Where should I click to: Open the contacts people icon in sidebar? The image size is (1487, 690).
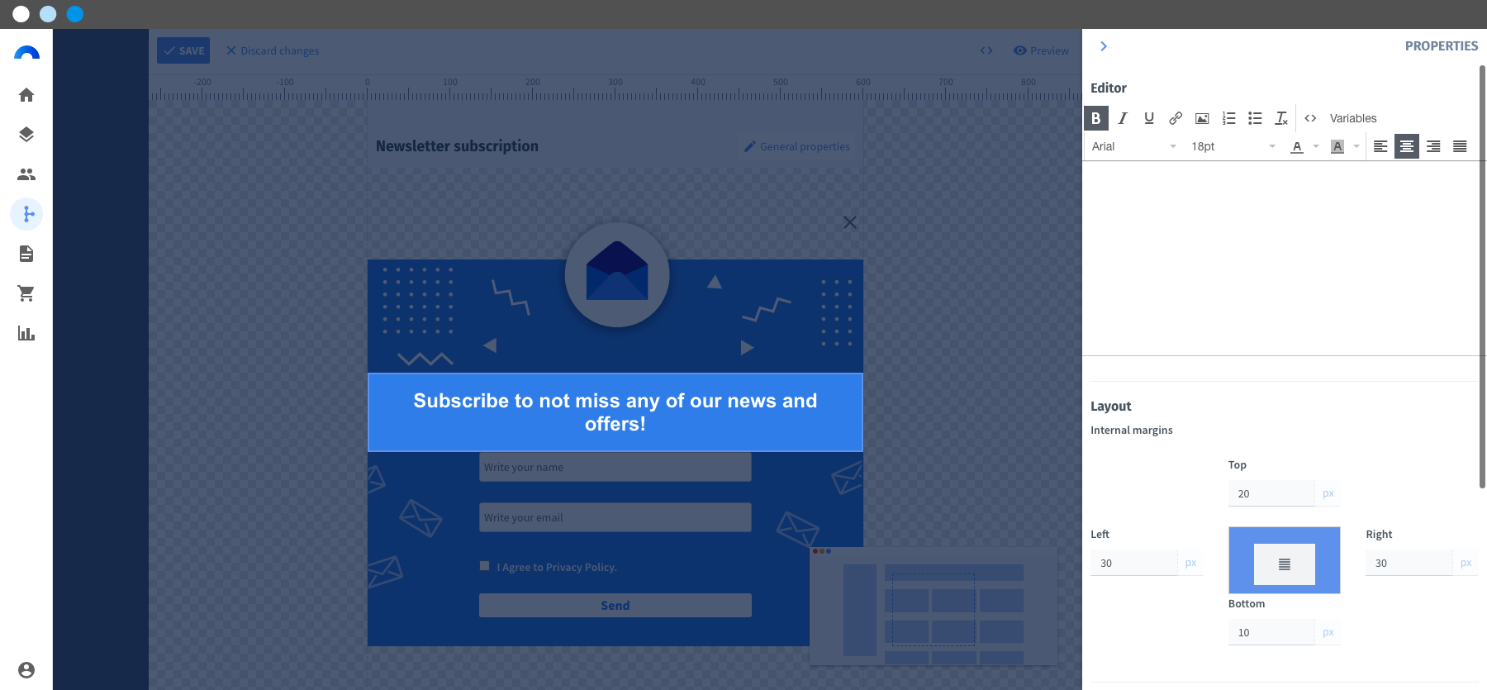[26, 174]
